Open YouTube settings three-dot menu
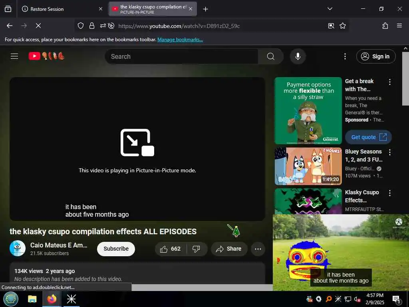The image size is (409, 307). tap(345, 56)
